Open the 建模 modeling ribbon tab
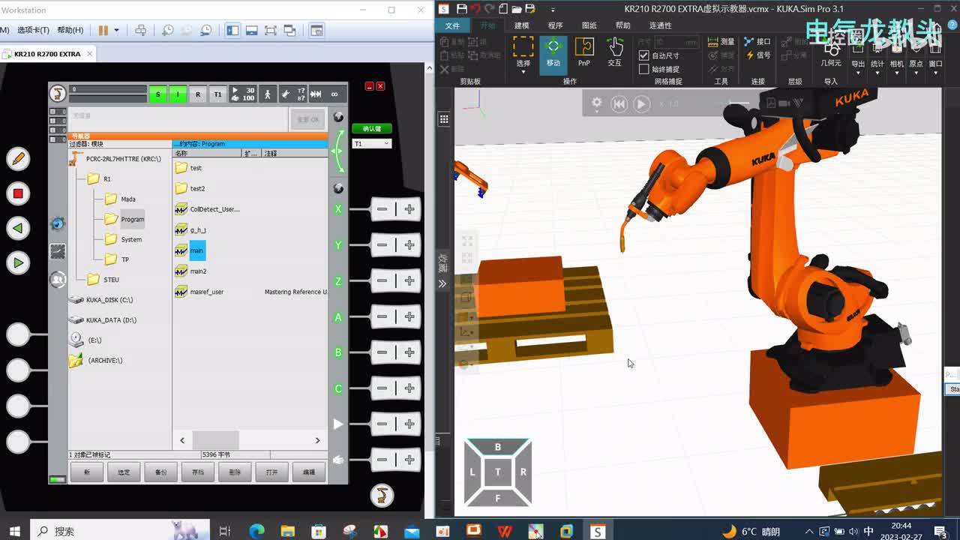Image resolution: width=960 pixels, height=540 pixels. 521,25
